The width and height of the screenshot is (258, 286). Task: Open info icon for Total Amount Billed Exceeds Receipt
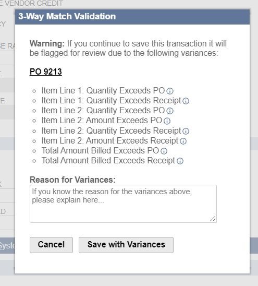[x=180, y=161]
